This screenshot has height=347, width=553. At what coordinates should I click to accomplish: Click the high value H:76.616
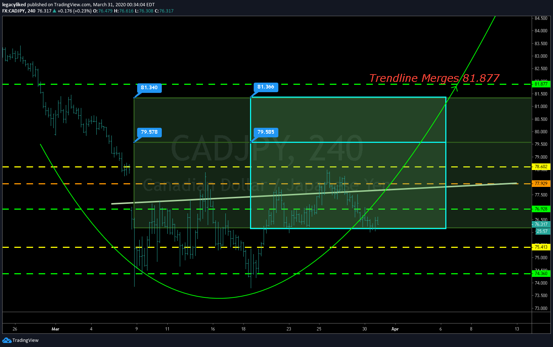click(x=124, y=11)
